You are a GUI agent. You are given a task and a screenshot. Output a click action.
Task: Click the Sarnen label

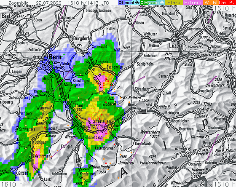point(164,76)
